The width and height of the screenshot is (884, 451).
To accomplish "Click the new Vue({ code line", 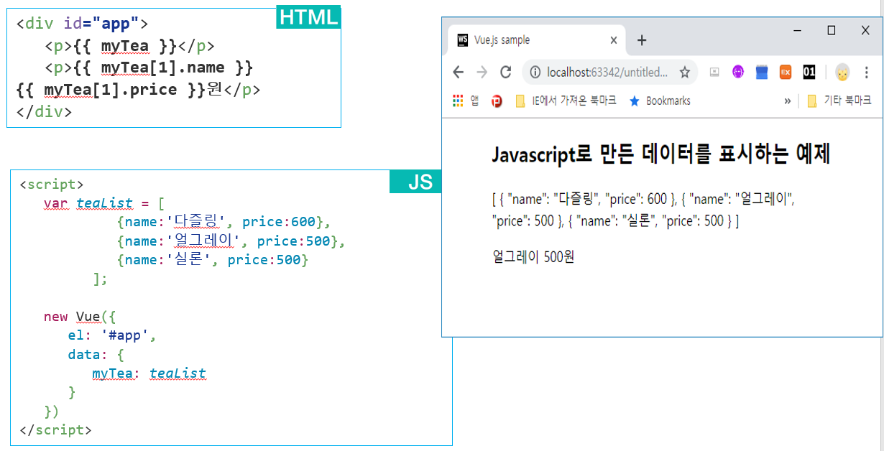I will 79,317.
